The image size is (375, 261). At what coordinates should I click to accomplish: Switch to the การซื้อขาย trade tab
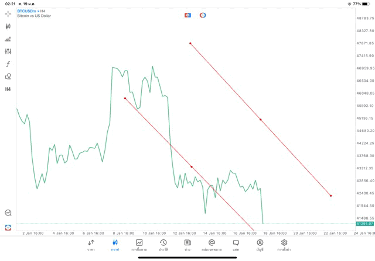(139, 245)
